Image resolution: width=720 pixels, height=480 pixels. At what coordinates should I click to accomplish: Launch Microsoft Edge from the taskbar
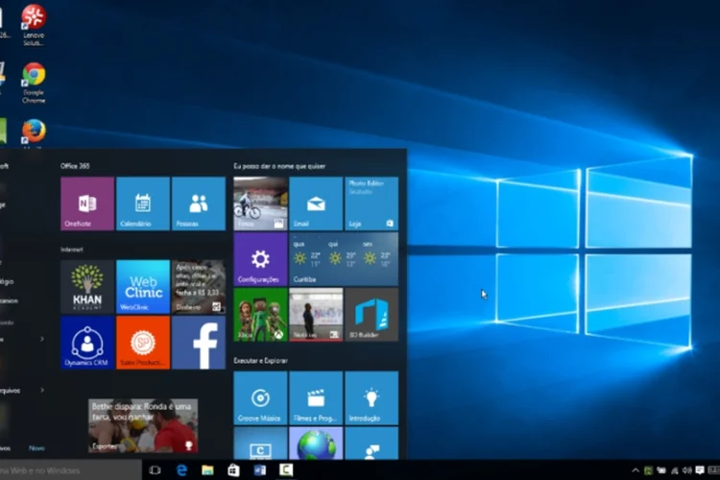(181, 469)
